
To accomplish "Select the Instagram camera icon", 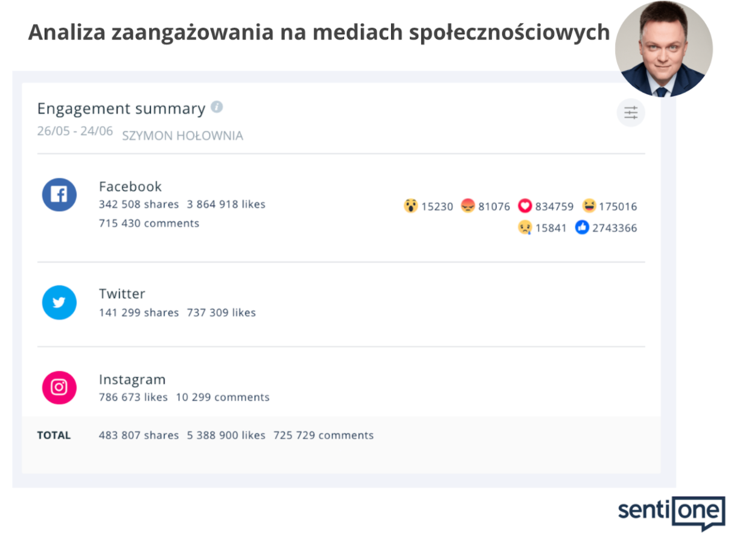I will (59, 387).
